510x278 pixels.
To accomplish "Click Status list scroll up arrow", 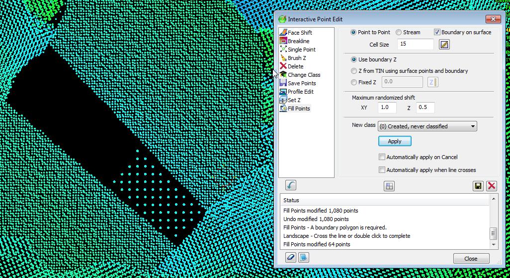I will [x=494, y=199].
